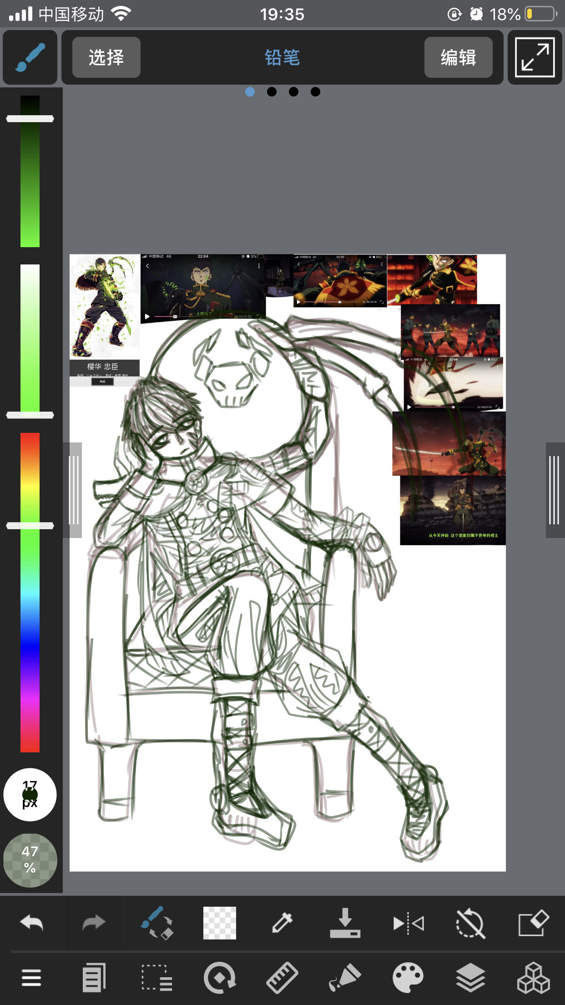Image resolution: width=565 pixels, height=1005 pixels.
Task: Tap the 编辑 button
Action: 458,58
